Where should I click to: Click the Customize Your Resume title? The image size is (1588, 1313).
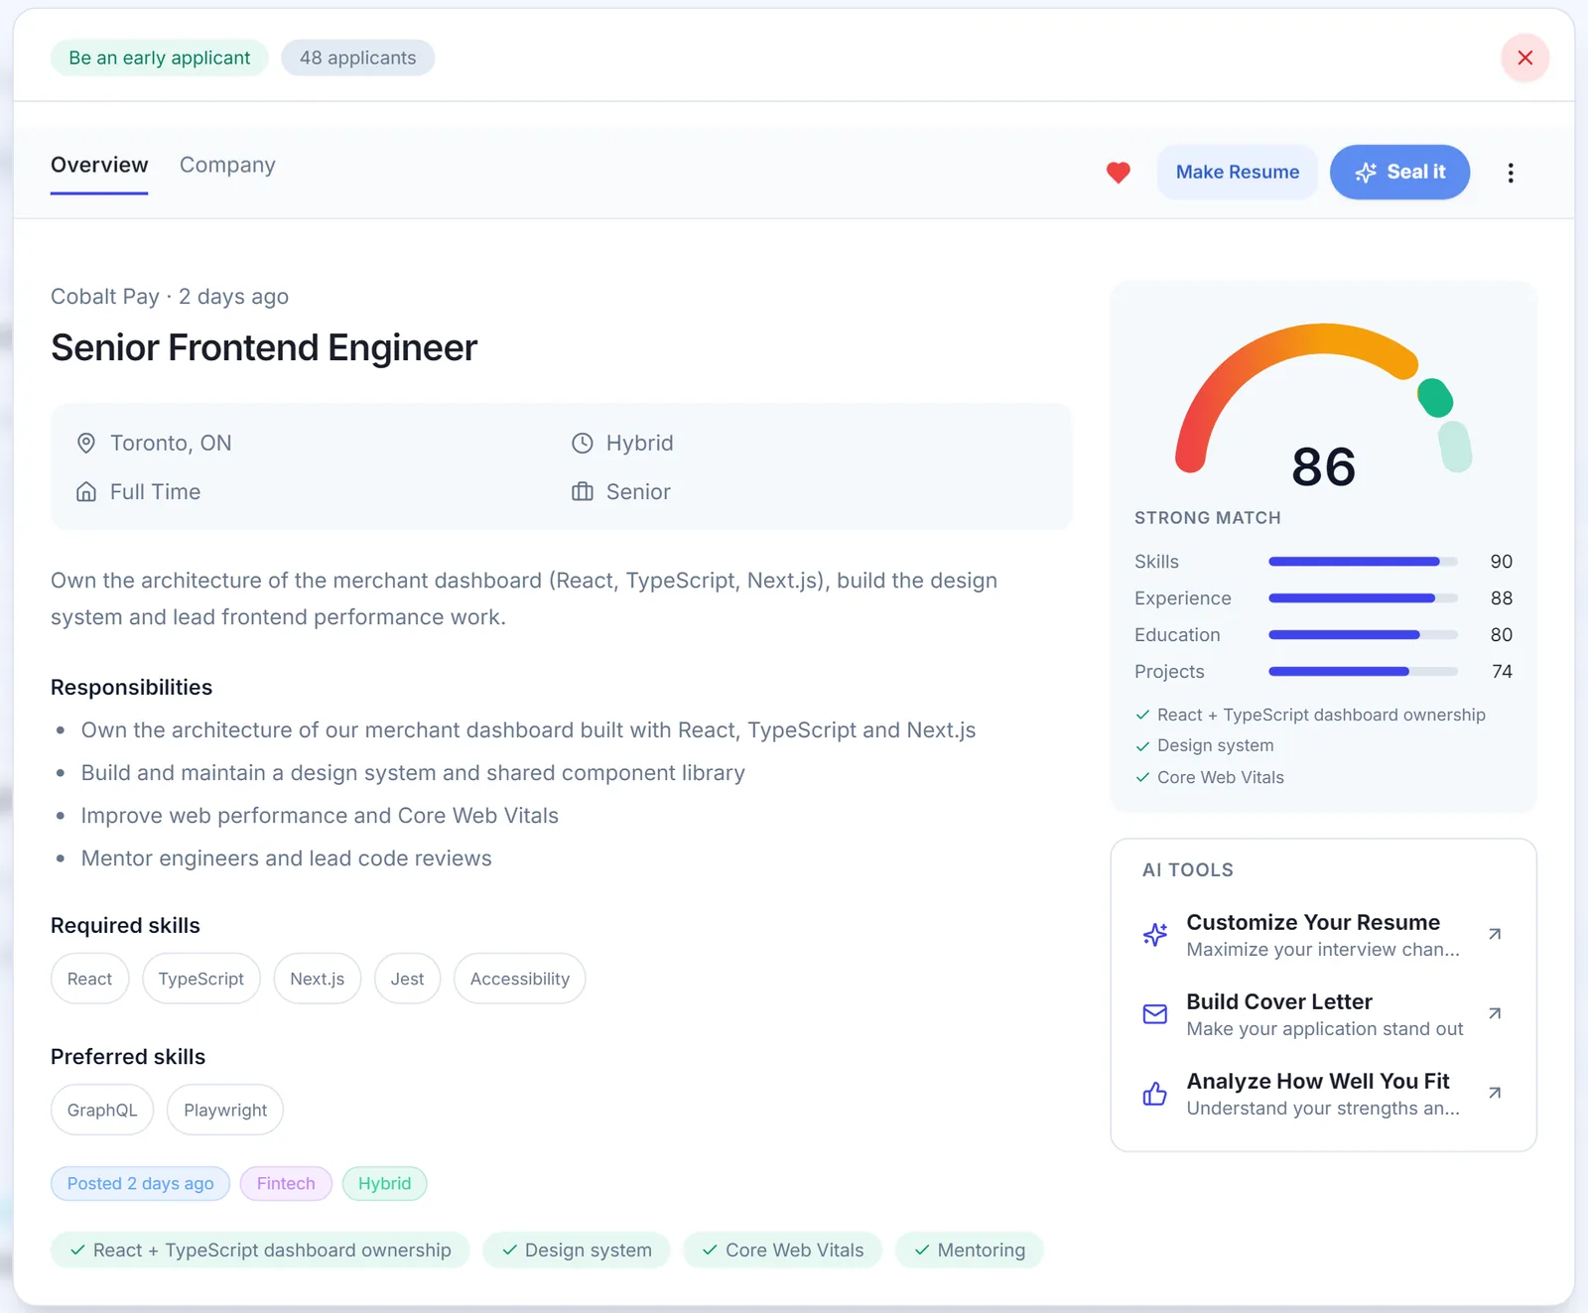pyautogui.click(x=1313, y=922)
